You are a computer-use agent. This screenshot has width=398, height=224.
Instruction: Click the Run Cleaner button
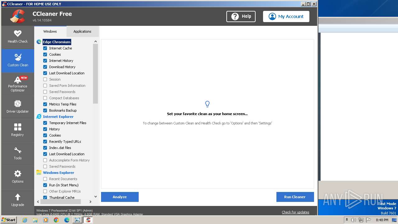pos(295,197)
